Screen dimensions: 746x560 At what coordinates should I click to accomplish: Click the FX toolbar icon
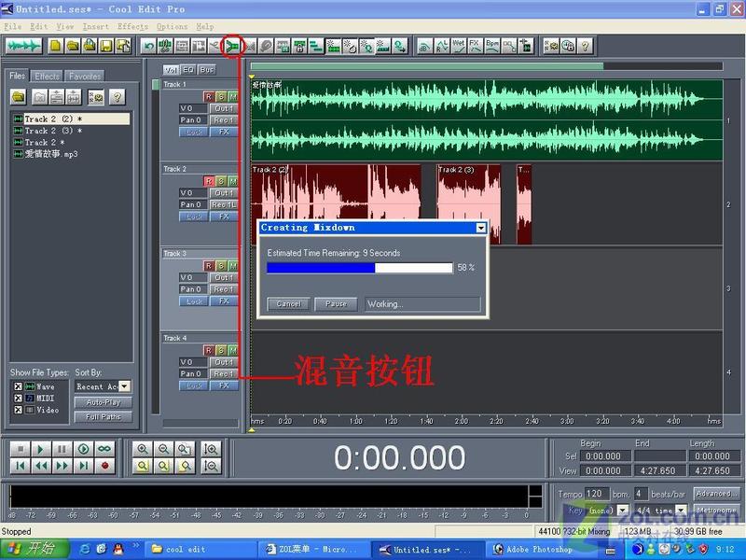[475, 46]
